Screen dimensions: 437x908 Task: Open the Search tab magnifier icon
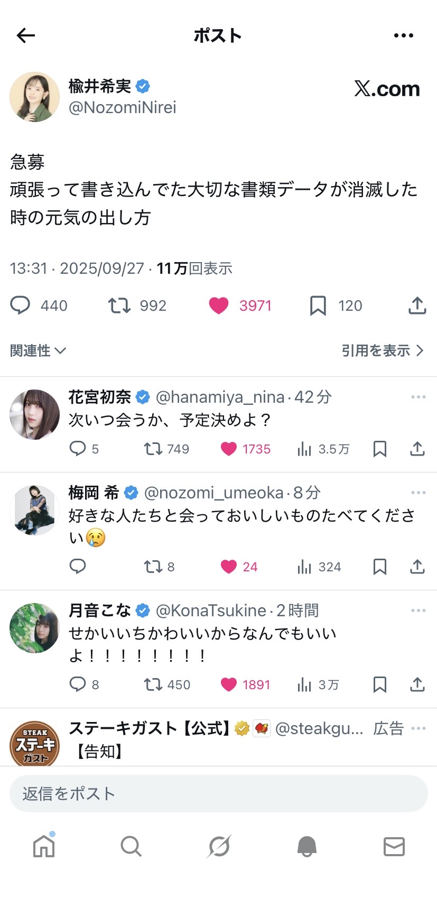pyautogui.click(x=131, y=846)
